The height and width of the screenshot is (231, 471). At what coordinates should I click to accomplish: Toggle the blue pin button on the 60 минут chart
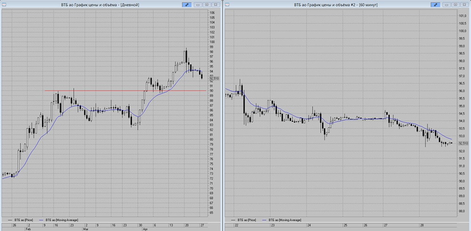[435, 5]
